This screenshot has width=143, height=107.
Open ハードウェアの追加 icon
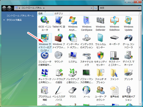[x=59, y=73]
